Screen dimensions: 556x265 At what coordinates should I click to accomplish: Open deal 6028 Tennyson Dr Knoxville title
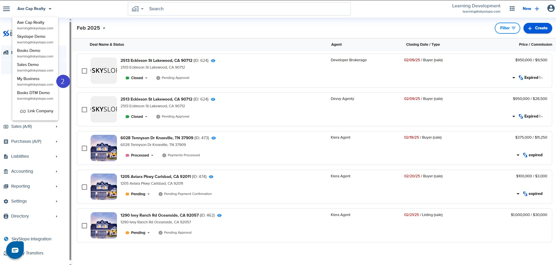tap(157, 138)
